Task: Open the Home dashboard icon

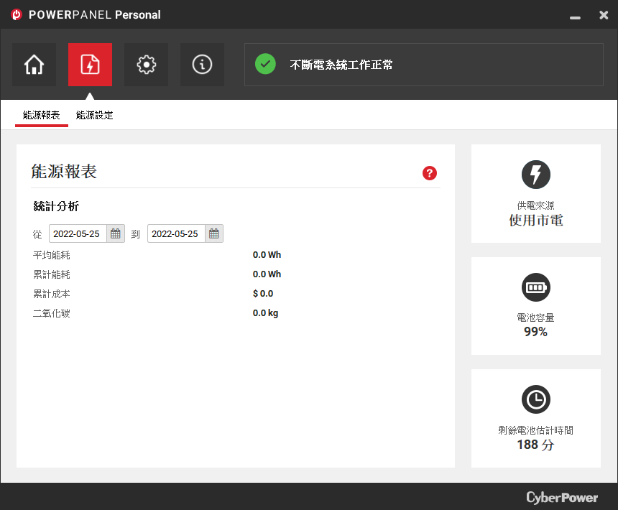Action: tap(34, 65)
